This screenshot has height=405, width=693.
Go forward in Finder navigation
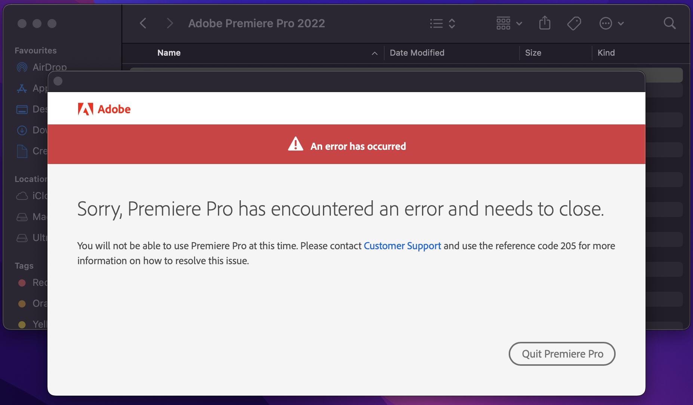pyautogui.click(x=170, y=24)
